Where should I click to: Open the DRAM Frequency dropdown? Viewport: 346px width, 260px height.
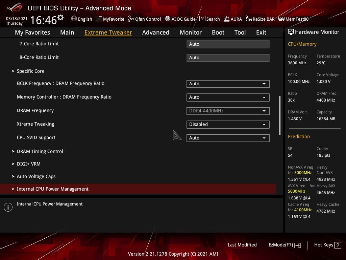[x=228, y=111]
